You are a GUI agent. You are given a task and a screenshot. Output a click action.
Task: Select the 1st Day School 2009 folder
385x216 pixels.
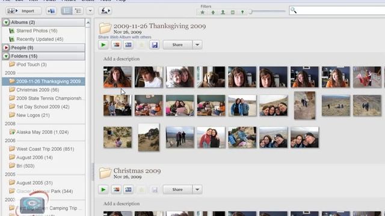(x=43, y=107)
